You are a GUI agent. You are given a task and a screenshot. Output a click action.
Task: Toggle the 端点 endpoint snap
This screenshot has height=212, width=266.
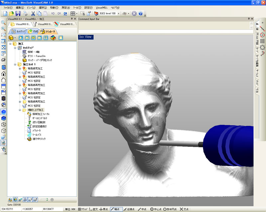116,209
